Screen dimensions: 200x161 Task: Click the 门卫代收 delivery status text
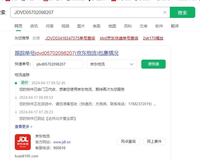72,89
